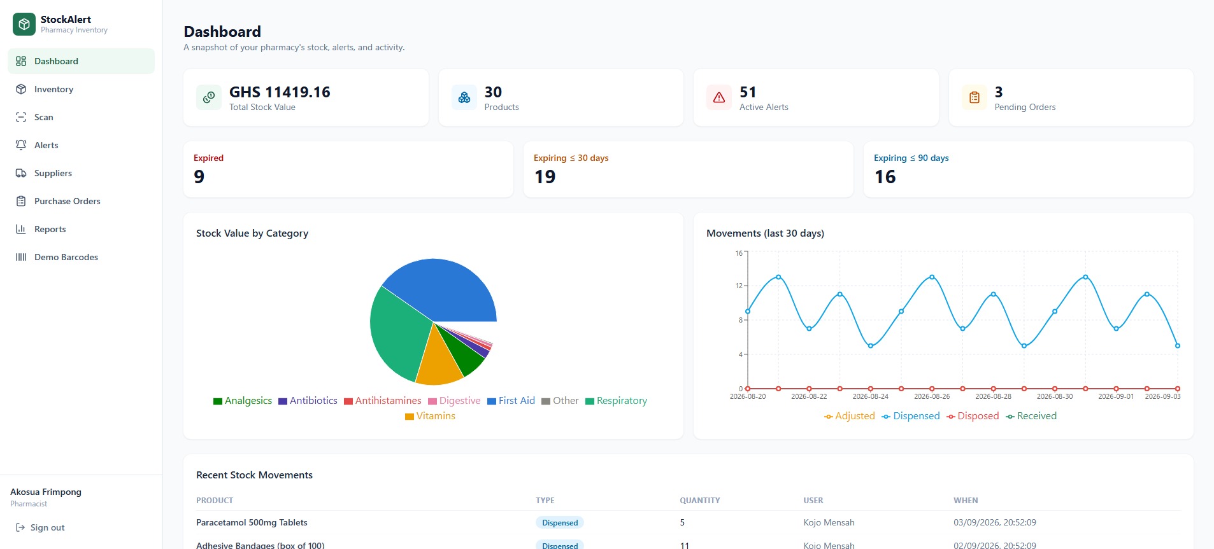Click the Scan barcode-frame icon
The height and width of the screenshot is (549, 1214).
tap(21, 117)
